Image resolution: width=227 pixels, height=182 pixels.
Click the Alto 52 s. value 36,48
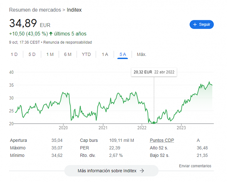pos(202,148)
